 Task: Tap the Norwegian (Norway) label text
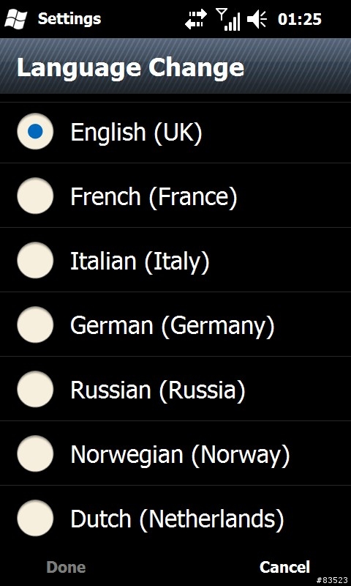click(x=180, y=455)
